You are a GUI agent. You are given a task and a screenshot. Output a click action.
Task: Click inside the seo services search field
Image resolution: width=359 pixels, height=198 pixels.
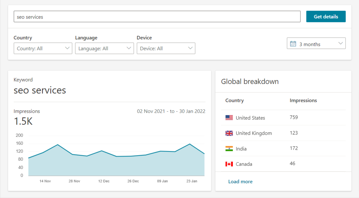(157, 16)
